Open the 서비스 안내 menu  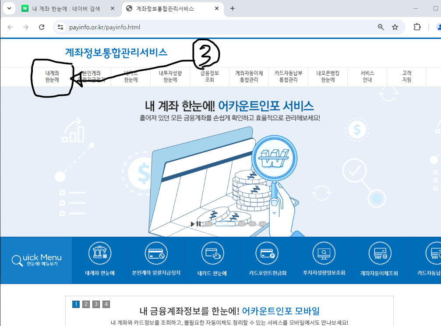(x=367, y=77)
